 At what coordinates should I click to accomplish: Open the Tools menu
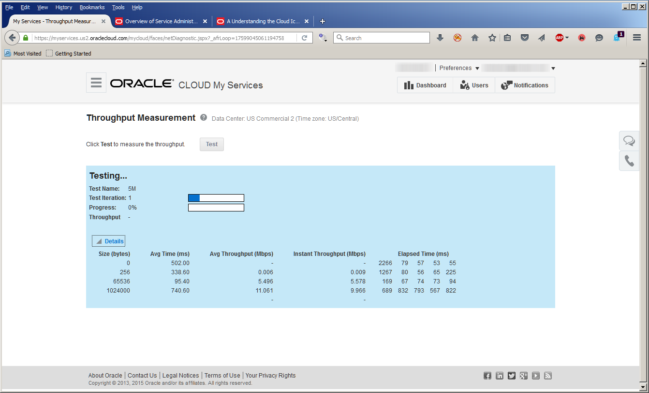pos(118,7)
